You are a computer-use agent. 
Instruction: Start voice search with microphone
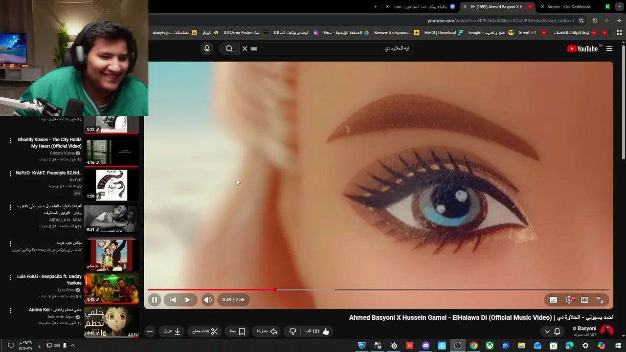click(x=207, y=48)
